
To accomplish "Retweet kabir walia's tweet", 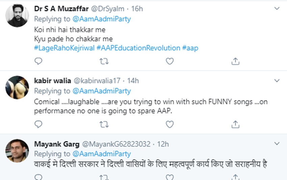I will [x=104, y=124].
